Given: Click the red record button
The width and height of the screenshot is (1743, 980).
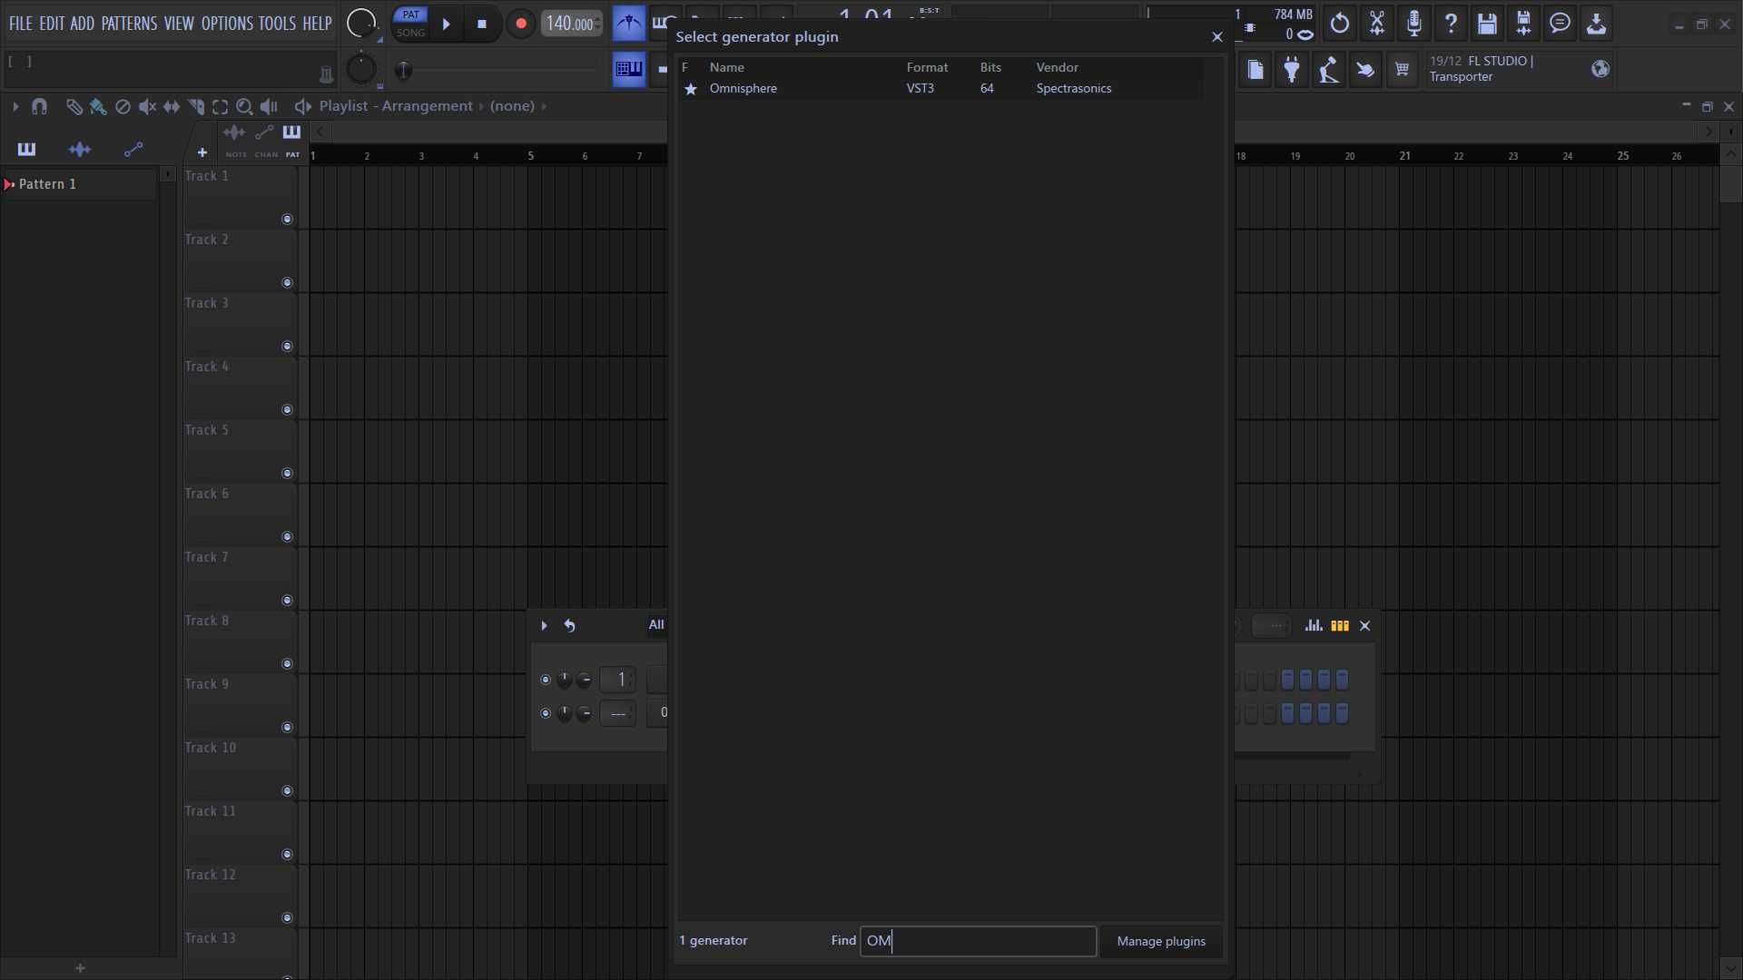Looking at the screenshot, I should [x=520, y=24].
